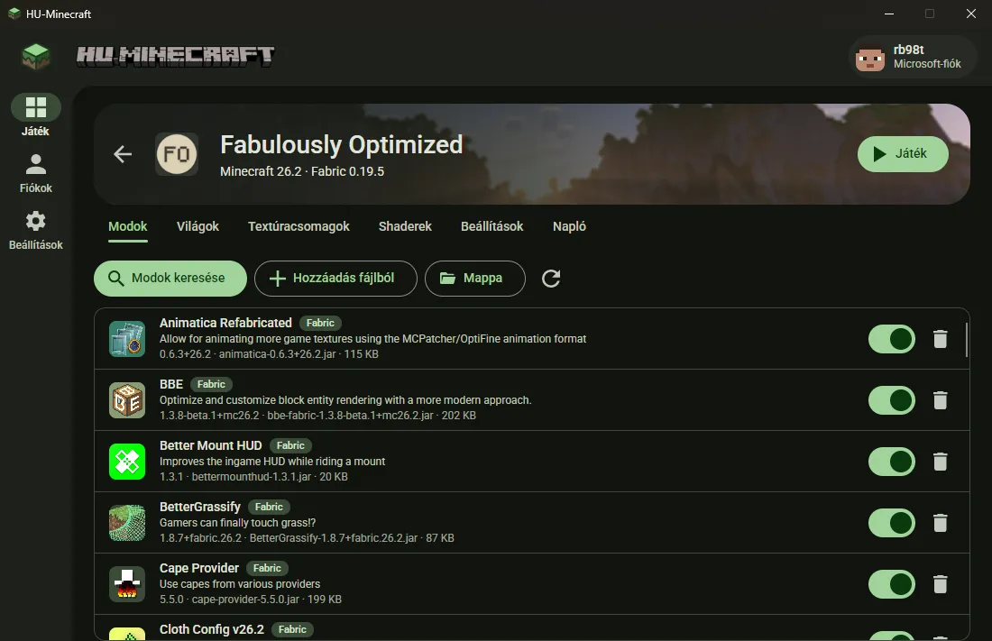Click the HU.MINECRAFT logo text
992x641 pixels.
[175, 56]
